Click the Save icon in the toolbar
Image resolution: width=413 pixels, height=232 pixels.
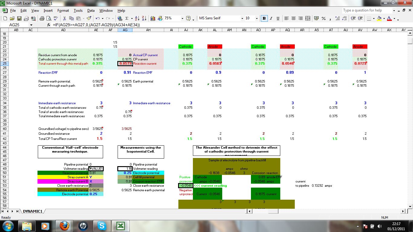click(19, 18)
